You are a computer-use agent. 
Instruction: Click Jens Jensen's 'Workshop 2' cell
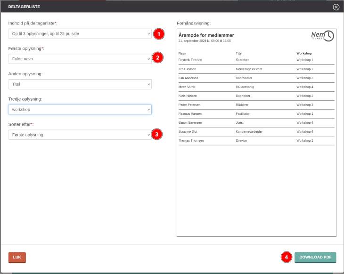tap(305, 69)
